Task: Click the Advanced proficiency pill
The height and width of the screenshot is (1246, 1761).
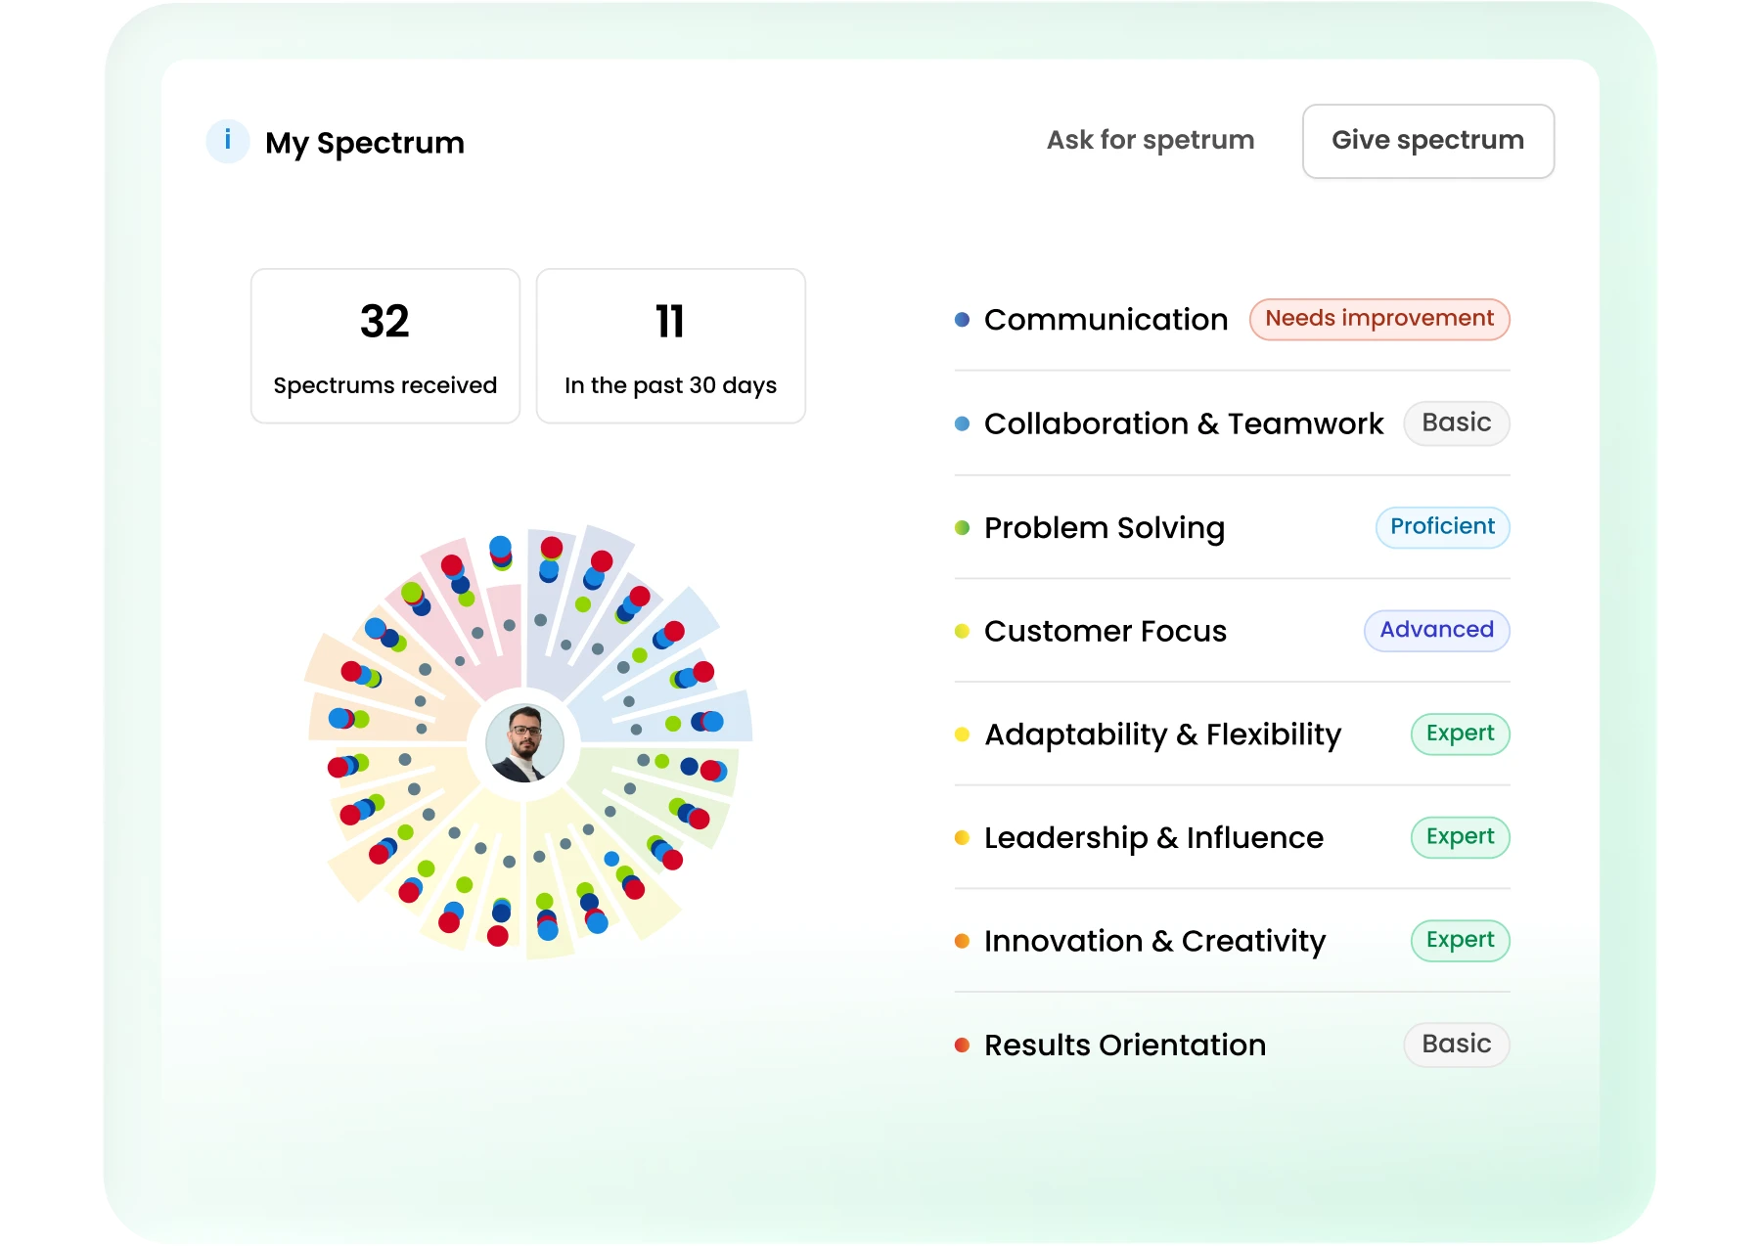Action: pyautogui.click(x=1435, y=630)
